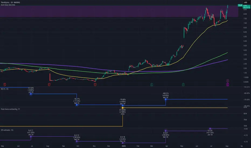
Task: Select the EPS estimates · FQ label
Action: tap(7, 130)
